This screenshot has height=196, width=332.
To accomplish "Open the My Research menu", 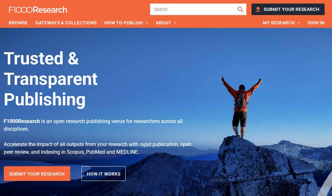I will [x=279, y=23].
